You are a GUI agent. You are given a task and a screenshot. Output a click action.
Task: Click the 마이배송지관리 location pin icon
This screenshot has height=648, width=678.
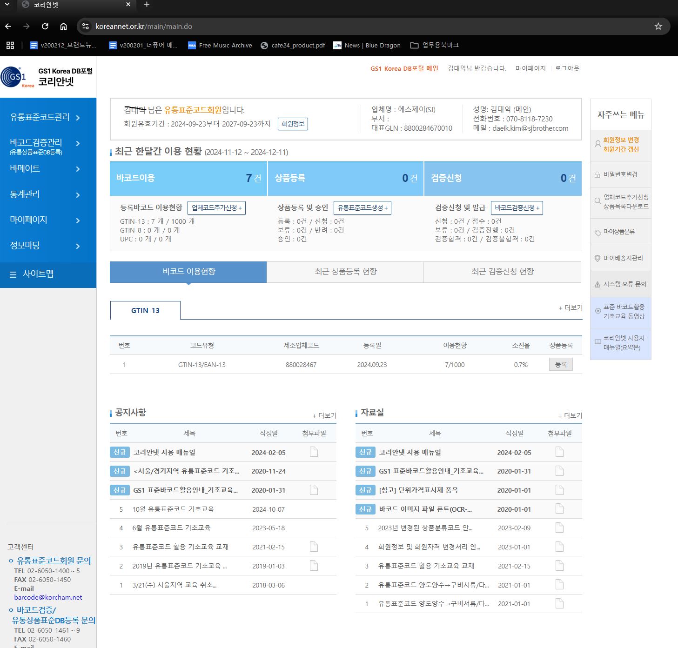coord(597,258)
